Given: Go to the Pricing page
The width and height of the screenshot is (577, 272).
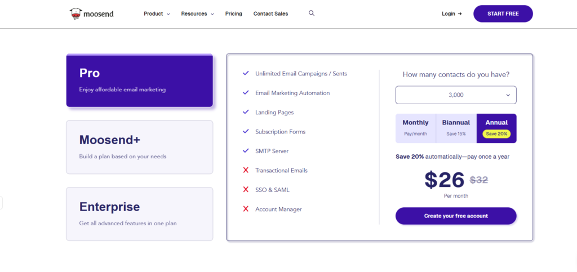Looking at the screenshot, I should (x=234, y=14).
